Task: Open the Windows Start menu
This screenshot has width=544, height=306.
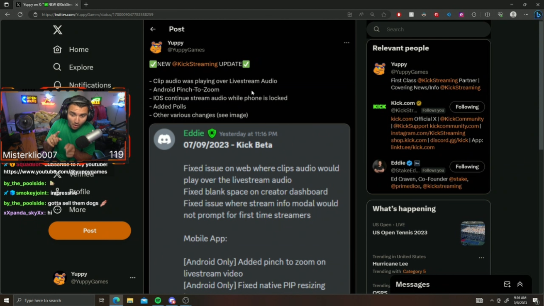Action: (x=6, y=300)
